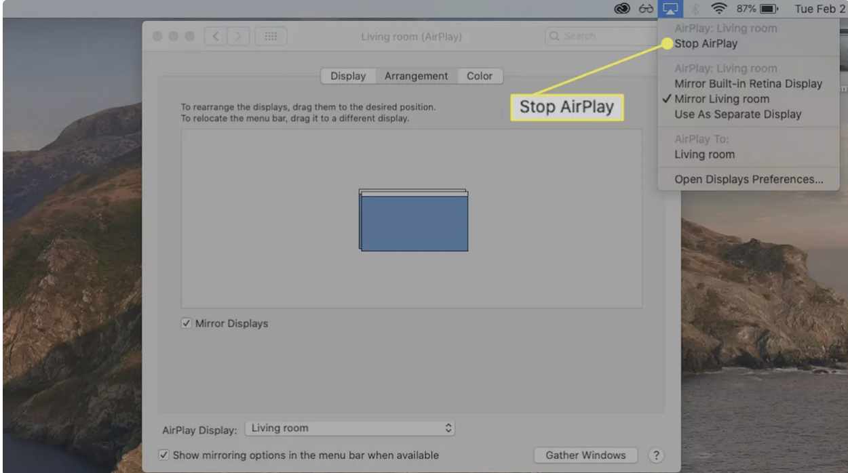
Task: Click the blue display rectangle thumbnail
Action: click(x=414, y=223)
